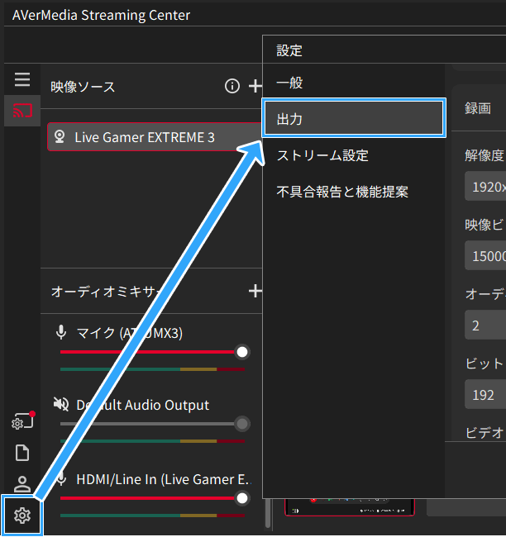Open the 解像度 1920x dropdown

pyautogui.click(x=485, y=186)
